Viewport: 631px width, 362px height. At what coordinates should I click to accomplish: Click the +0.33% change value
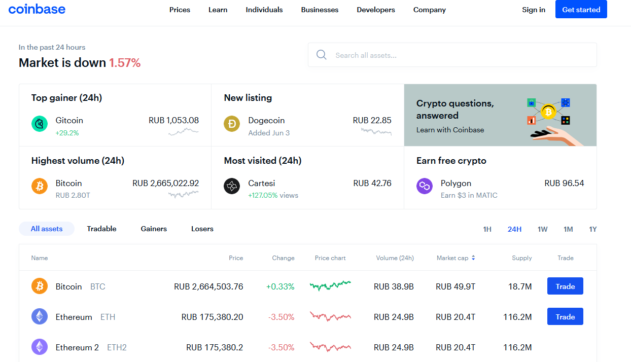point(281,286)
